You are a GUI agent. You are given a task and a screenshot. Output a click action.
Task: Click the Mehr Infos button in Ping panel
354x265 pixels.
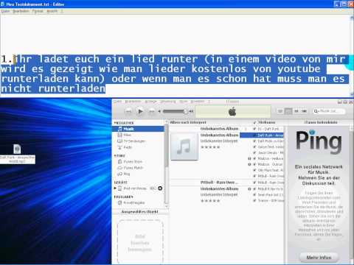pos(319,258)
